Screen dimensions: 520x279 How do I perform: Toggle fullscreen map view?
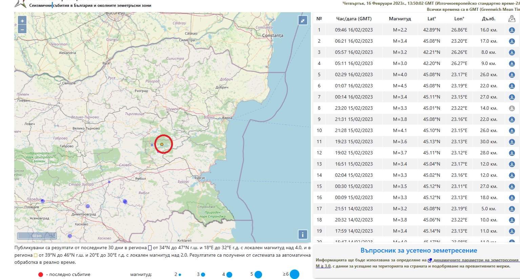point(302,20)
